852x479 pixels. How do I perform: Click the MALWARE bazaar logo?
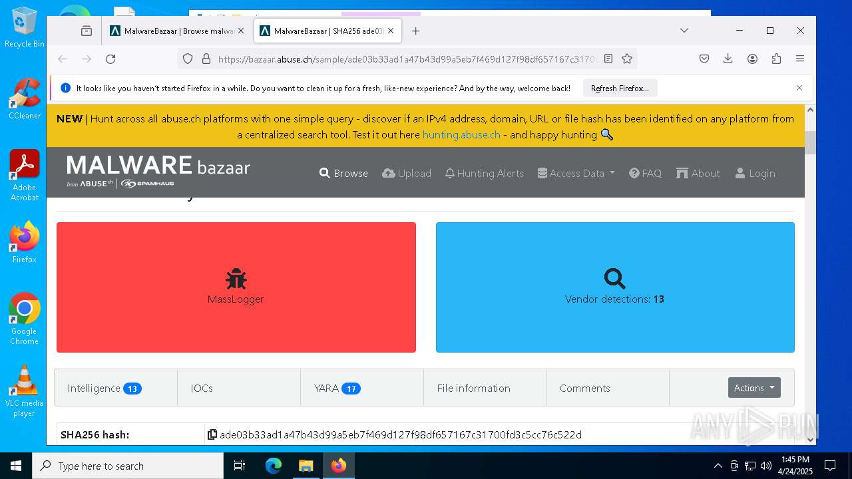coord(158,171)
